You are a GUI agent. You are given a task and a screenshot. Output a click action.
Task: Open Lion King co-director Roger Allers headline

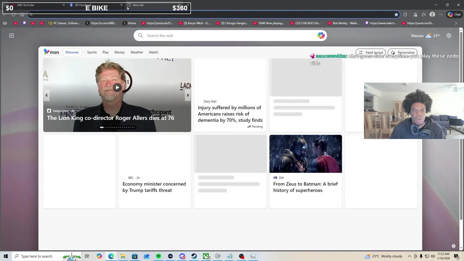pos(111,118)
